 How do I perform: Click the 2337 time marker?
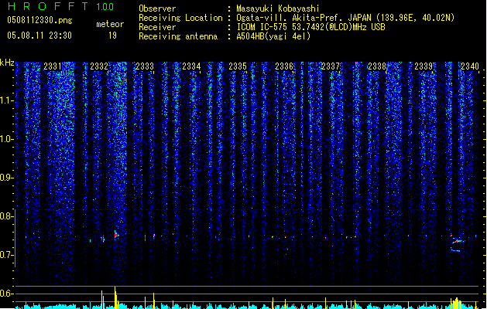331,66
